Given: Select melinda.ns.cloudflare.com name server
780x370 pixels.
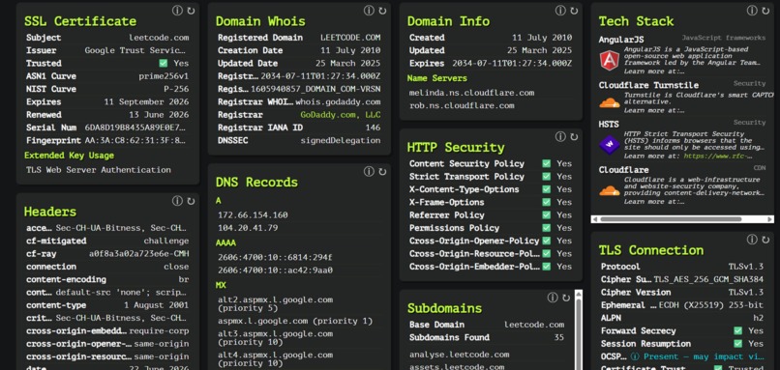Looking at the screenshot, I should tap(471, 93).
